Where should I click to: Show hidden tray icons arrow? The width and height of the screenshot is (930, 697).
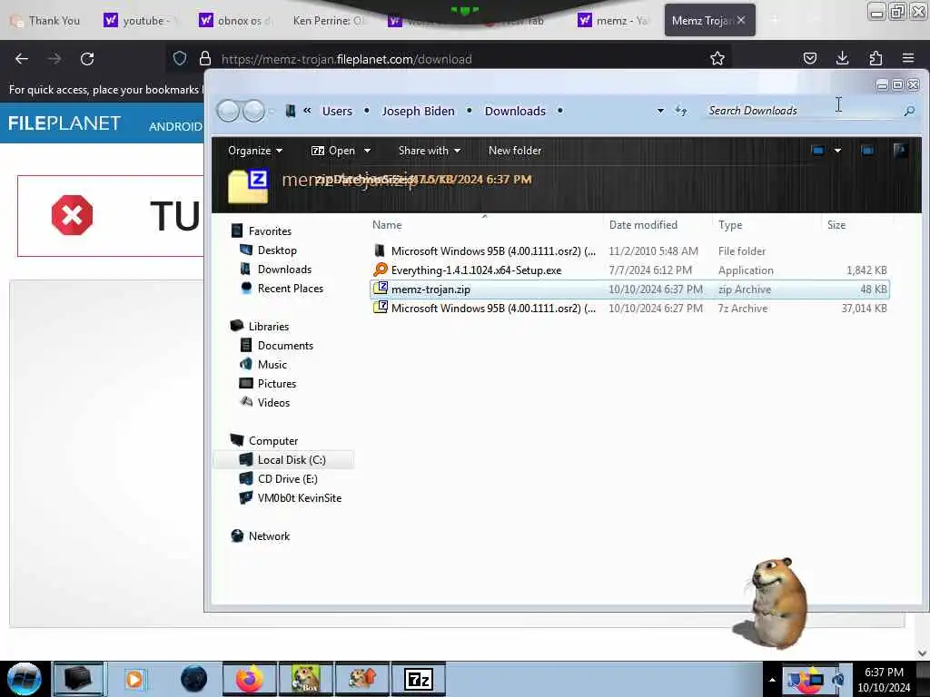tap(772, 680)
